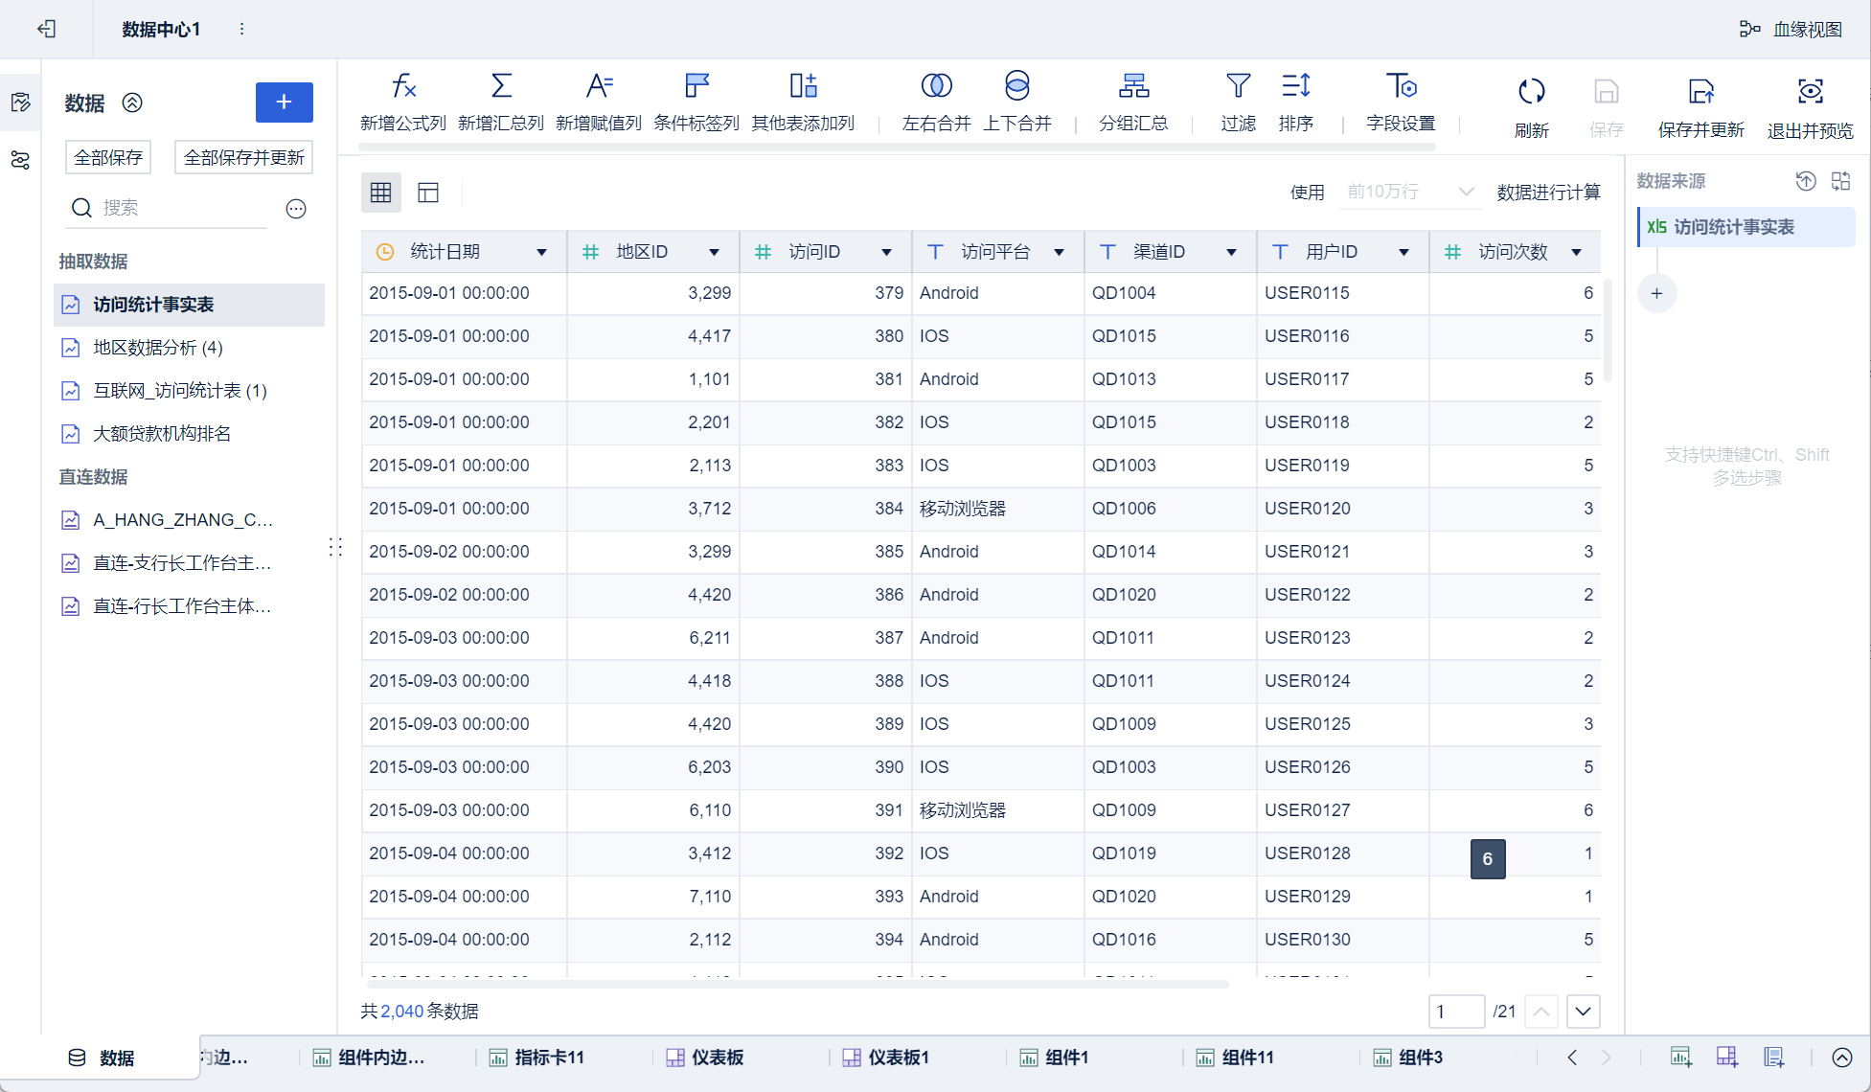Switch to the structure layout view
1871x1092 pixels.
click(428, 193)
